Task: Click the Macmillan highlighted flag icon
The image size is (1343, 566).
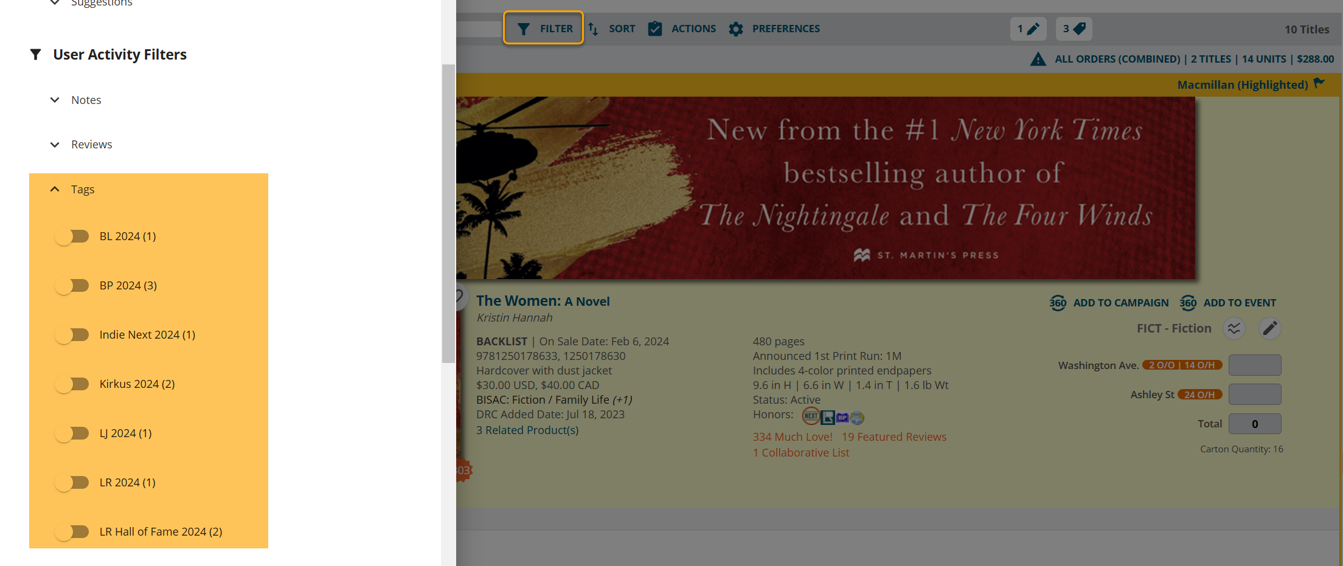Action: (x=1319, y=83)
